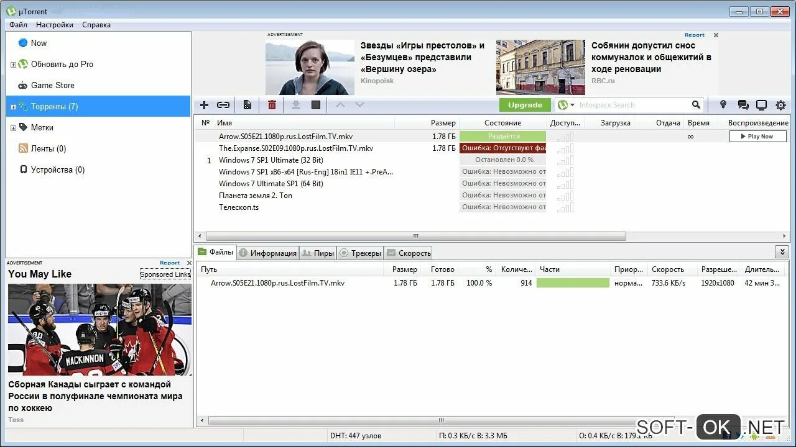
Task: Click the red Remove Torrent trash icon
Action: (272, 105)
